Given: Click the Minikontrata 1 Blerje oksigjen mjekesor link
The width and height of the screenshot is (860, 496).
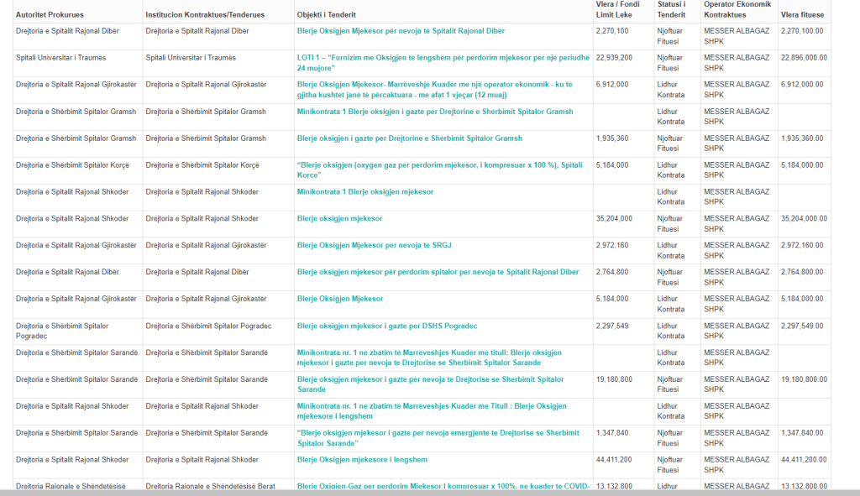Looking at the screenshot, I should click(365, 192).
